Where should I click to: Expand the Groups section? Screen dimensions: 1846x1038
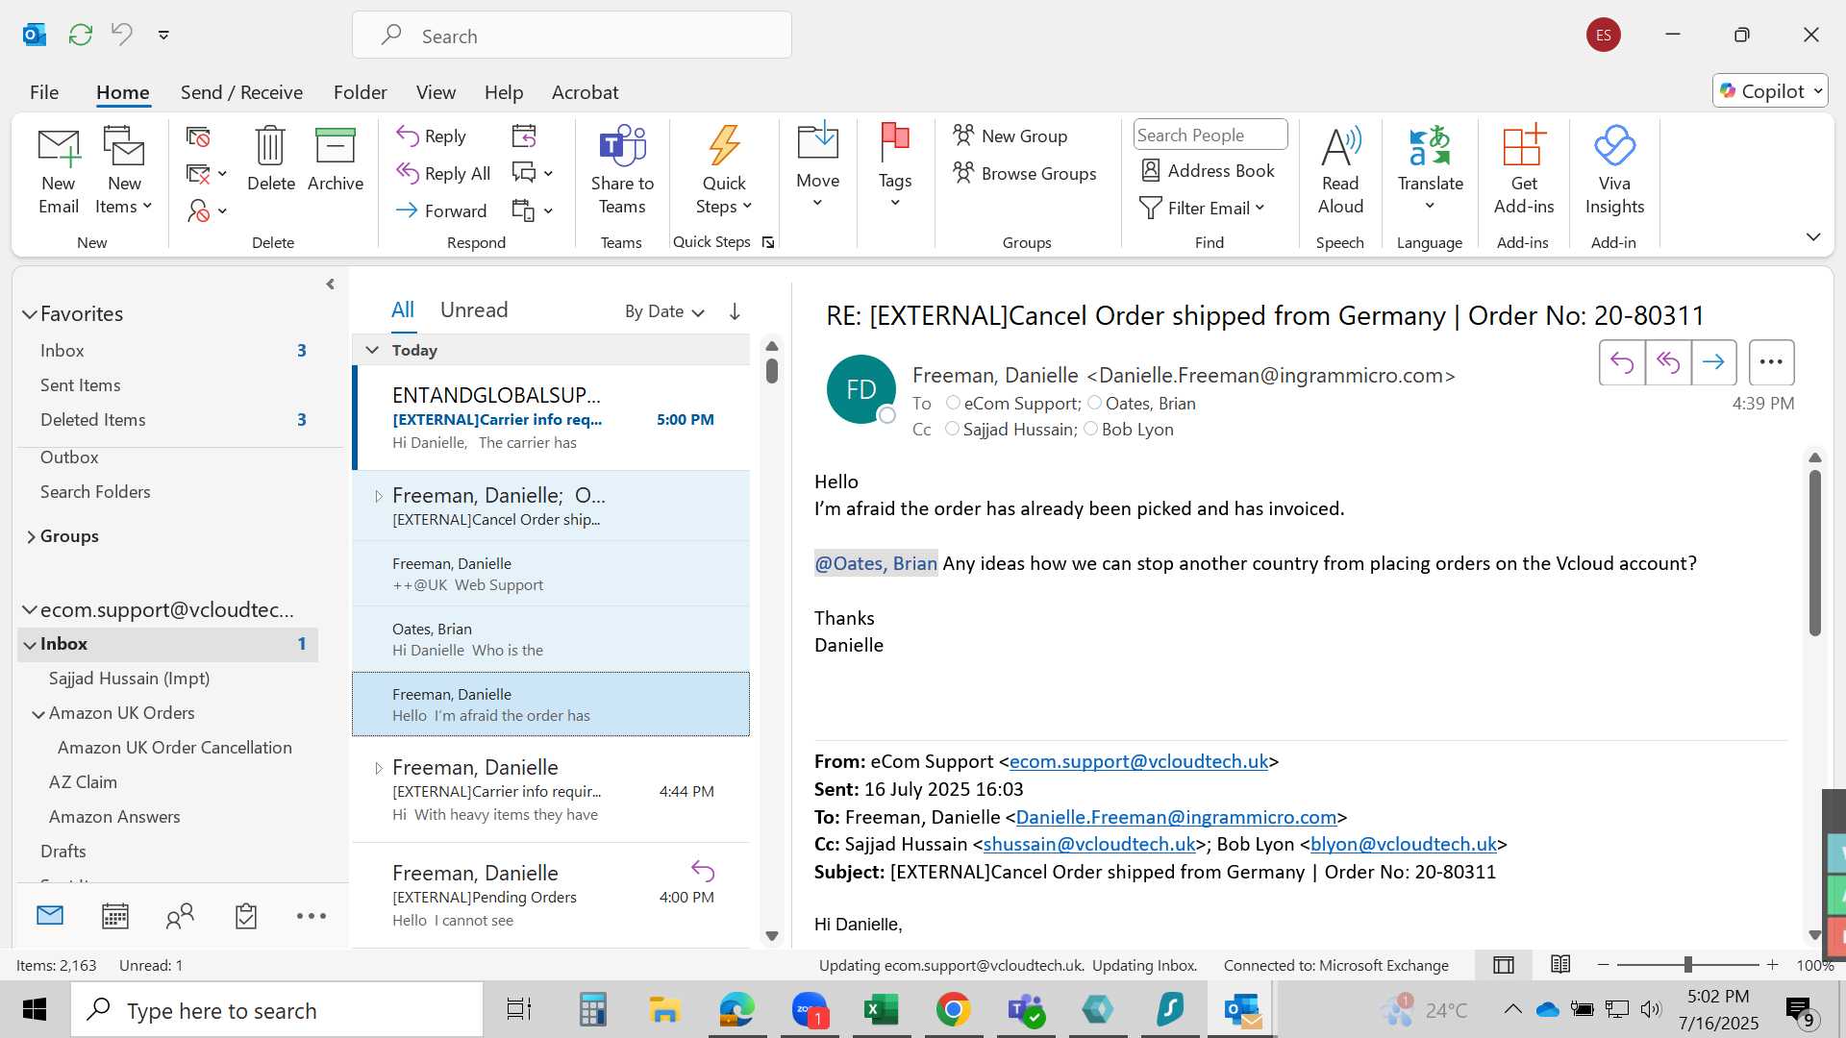[x=31, y=536]
